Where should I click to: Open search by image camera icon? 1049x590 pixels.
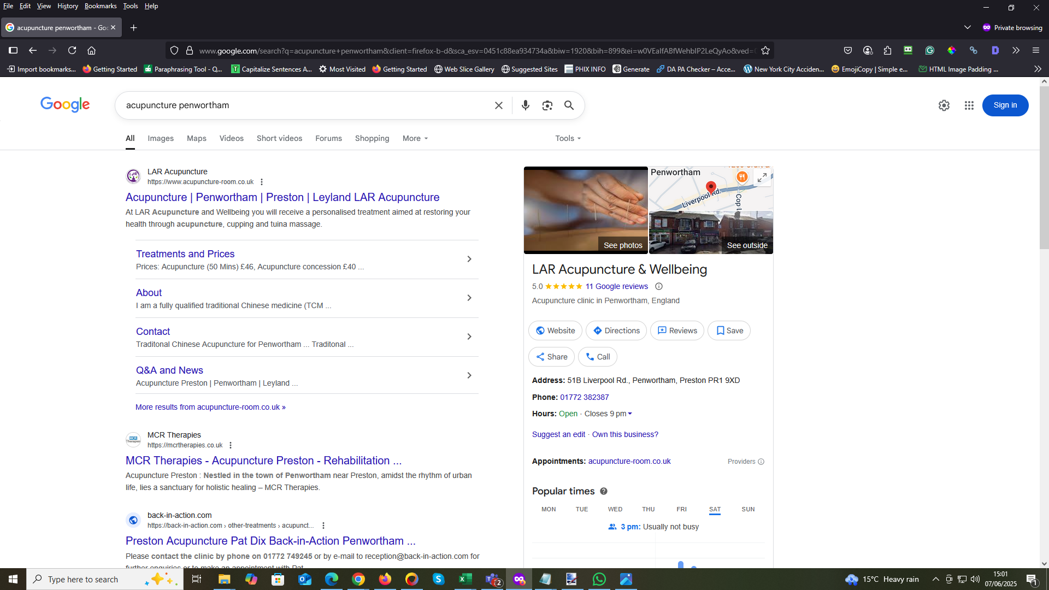(x=547, y=105)
